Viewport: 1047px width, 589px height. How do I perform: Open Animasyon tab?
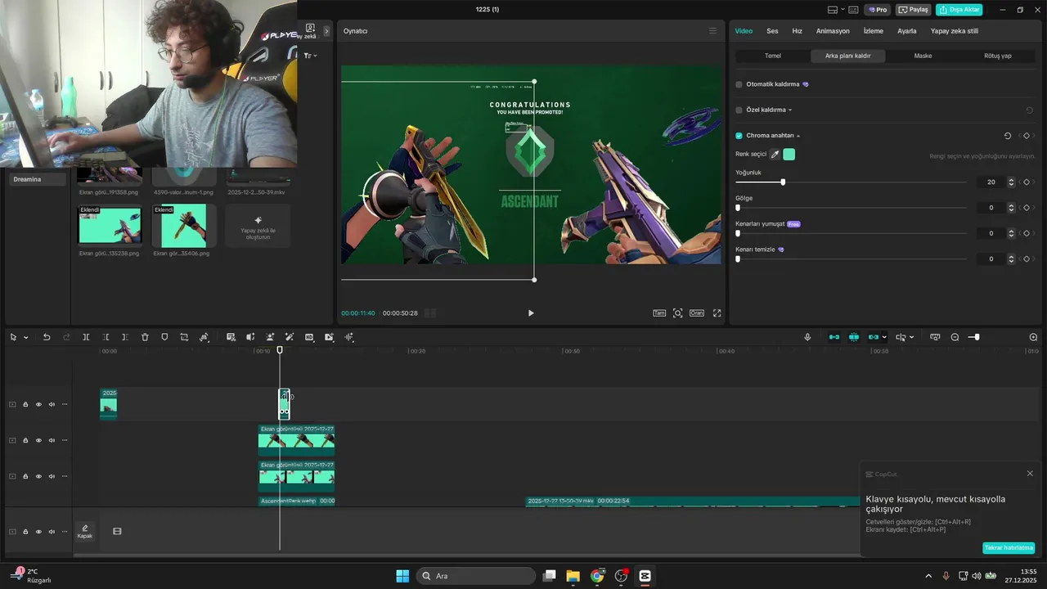coord(834,31)
